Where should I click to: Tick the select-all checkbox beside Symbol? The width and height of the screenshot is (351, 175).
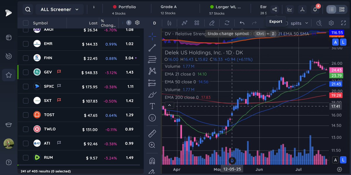(26, 23)
